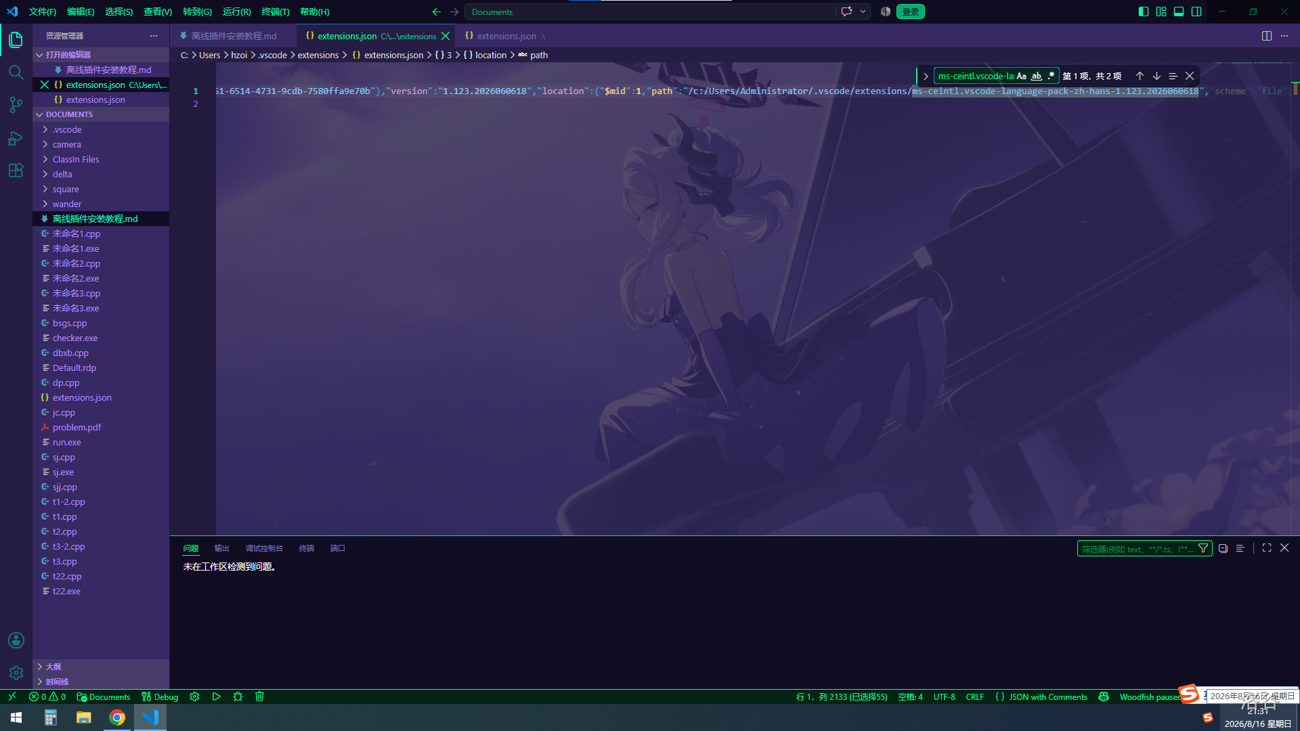
Task: Toggle secondary side bar visibility
Action: 1196,12
